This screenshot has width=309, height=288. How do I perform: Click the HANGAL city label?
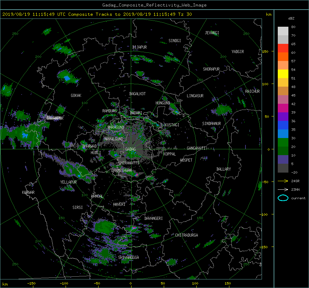coord(97,196)
